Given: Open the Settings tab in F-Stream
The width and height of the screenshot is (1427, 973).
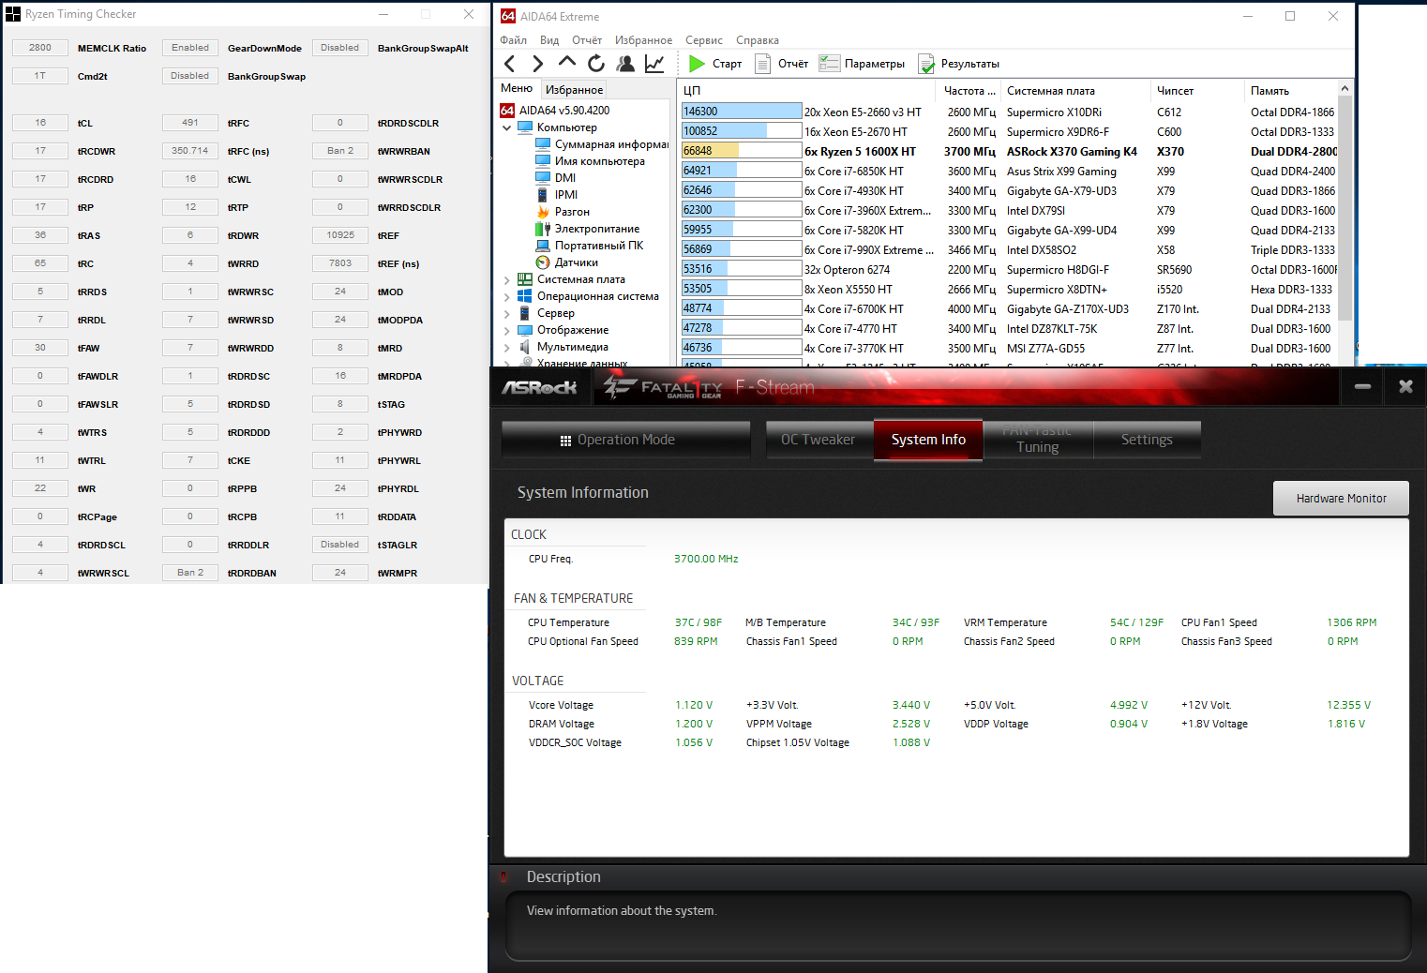Looking at the screenshot, I should 1147,440.
